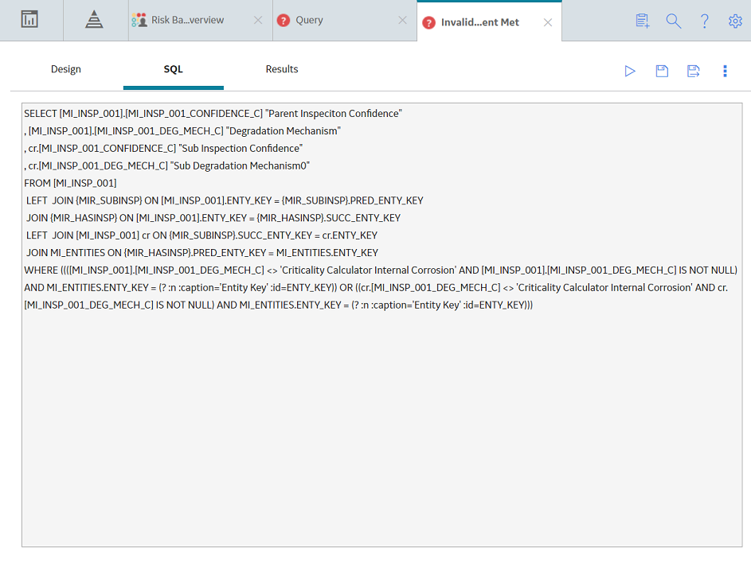751x564 pixels.
Task: Click the 'Sub Degradation Mechanism0' alias text
Action: 240,166
